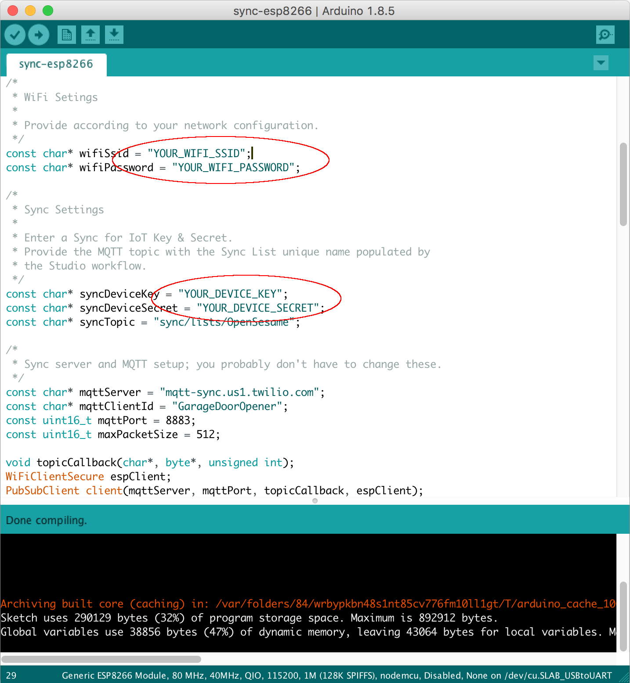Click the "mqtt-sync.us1.twilio.com" server string
The height and width of the screenshot is (683, 630).
tap(239, 392)
